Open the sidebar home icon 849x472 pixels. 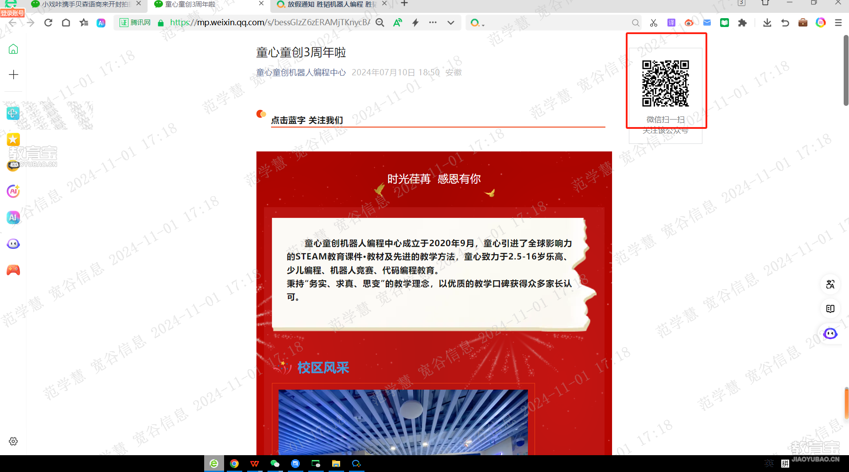(x=13, y=49)
